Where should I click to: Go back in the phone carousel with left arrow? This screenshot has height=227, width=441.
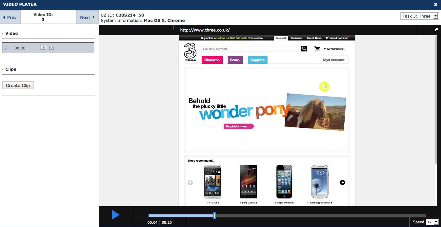(x=190, y=182)
